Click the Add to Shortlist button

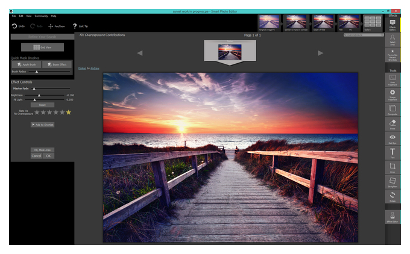point(43,125)
